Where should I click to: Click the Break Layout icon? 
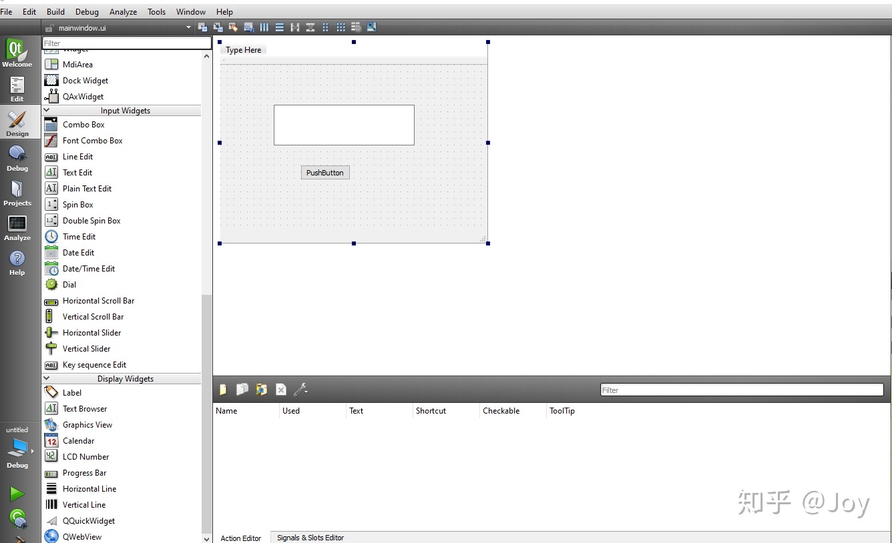point(357,27)
